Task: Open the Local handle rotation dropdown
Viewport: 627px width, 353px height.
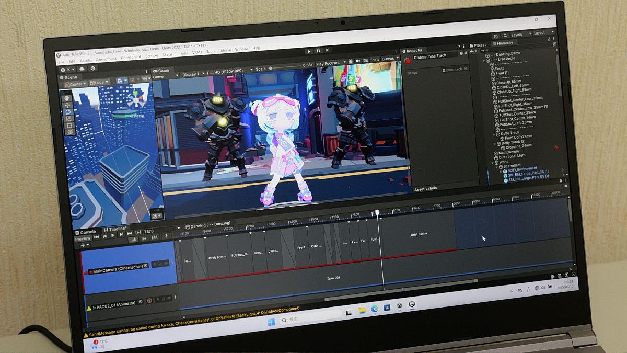Action: (x=99, y=83)
